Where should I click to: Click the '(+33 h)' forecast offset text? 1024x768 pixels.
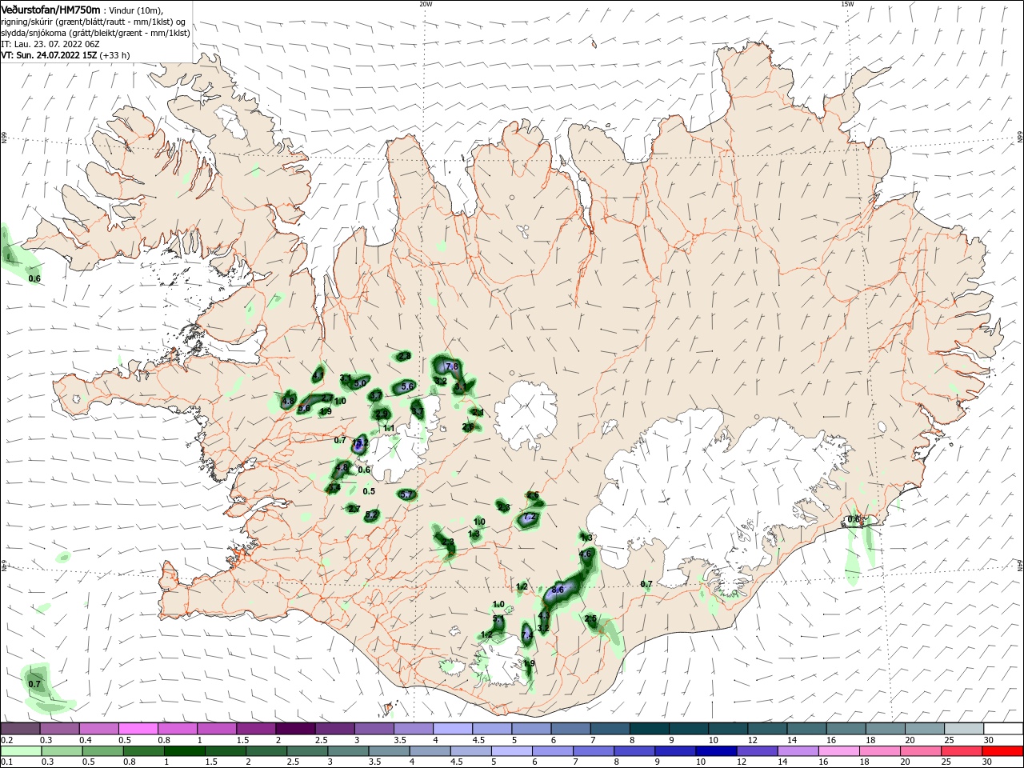tap(115, 55)
